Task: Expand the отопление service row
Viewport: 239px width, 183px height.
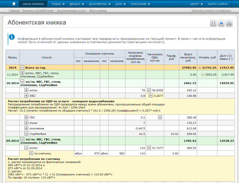Action: (x=26, y=128)
